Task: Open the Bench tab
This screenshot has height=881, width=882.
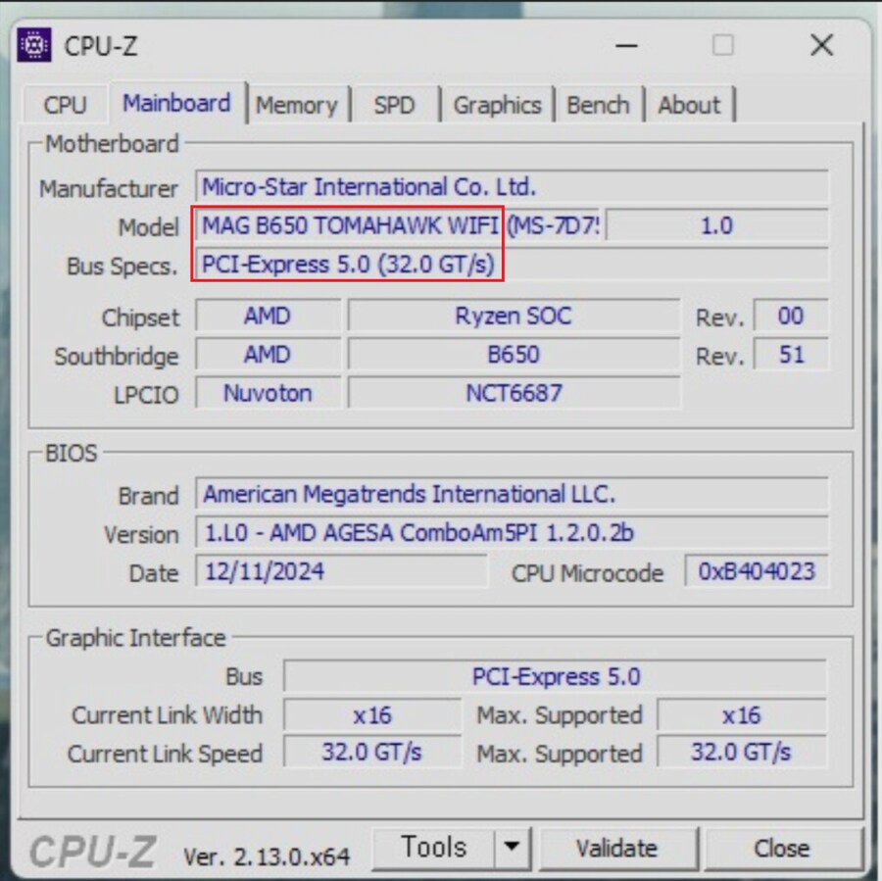Action: [x=598, y=105]
